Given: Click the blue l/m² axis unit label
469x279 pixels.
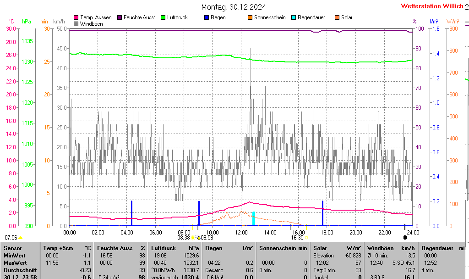Looking at the screenshot, I should tap(434, 22).
